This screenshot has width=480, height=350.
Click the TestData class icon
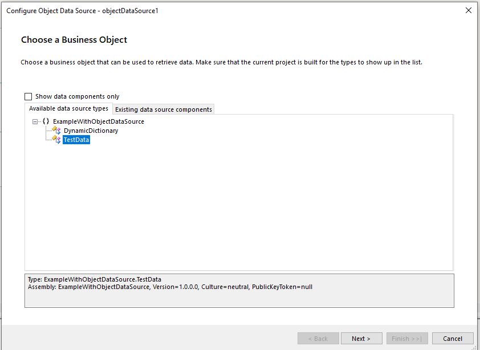click(56, 140)
